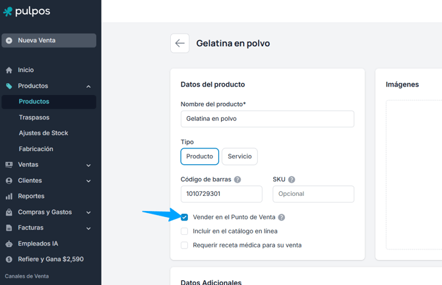Expand the Clientes menu chevron
Viewport: 442px width, 285px height.
pos(88,181)
